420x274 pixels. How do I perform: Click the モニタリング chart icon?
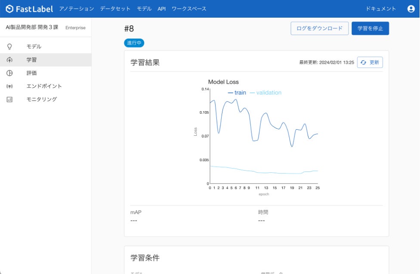tap(9, 100)
